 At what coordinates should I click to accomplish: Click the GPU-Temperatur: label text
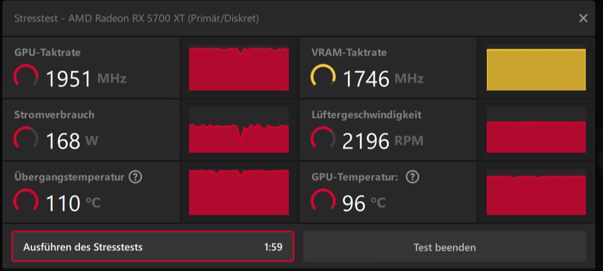click(x=355, y=177)
